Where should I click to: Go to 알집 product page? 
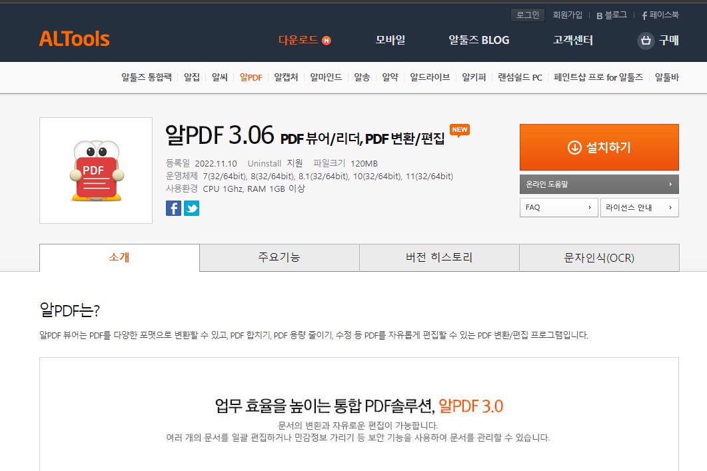click(x=192, y=77)
